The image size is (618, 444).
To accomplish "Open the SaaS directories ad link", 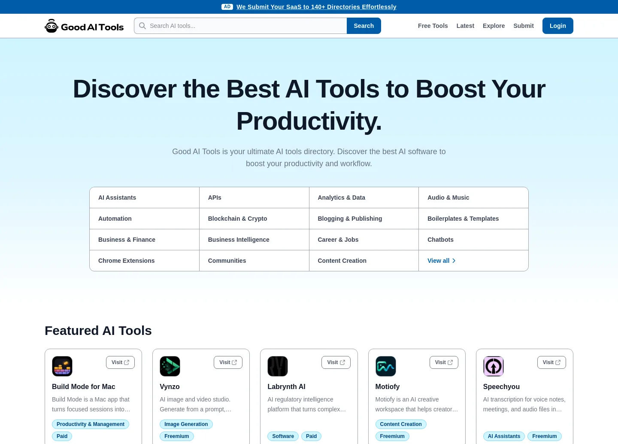I will [316, 7].
